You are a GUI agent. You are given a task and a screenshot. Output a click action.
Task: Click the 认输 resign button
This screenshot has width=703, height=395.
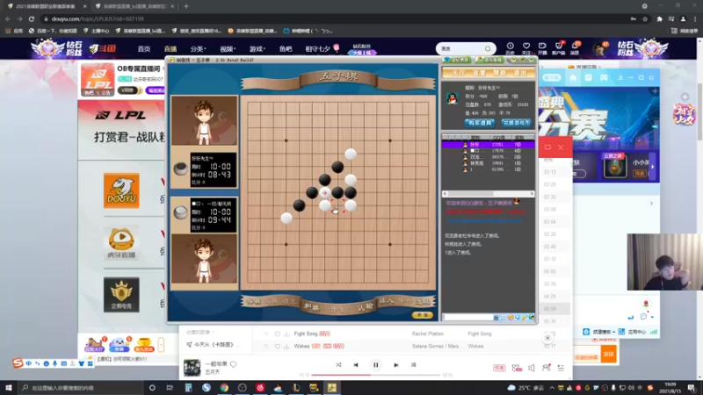366,306
